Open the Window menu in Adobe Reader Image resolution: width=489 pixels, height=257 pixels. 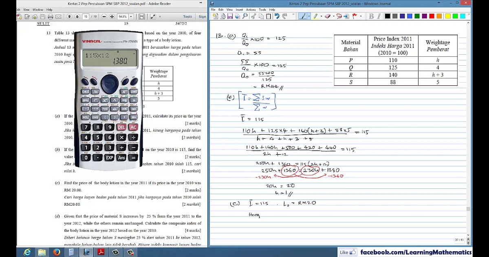pyautogui.click(x=38, y=9)
